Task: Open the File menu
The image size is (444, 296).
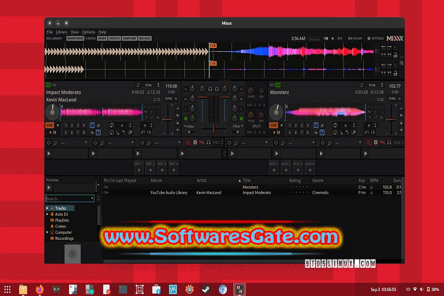Action: pos(49,32)
